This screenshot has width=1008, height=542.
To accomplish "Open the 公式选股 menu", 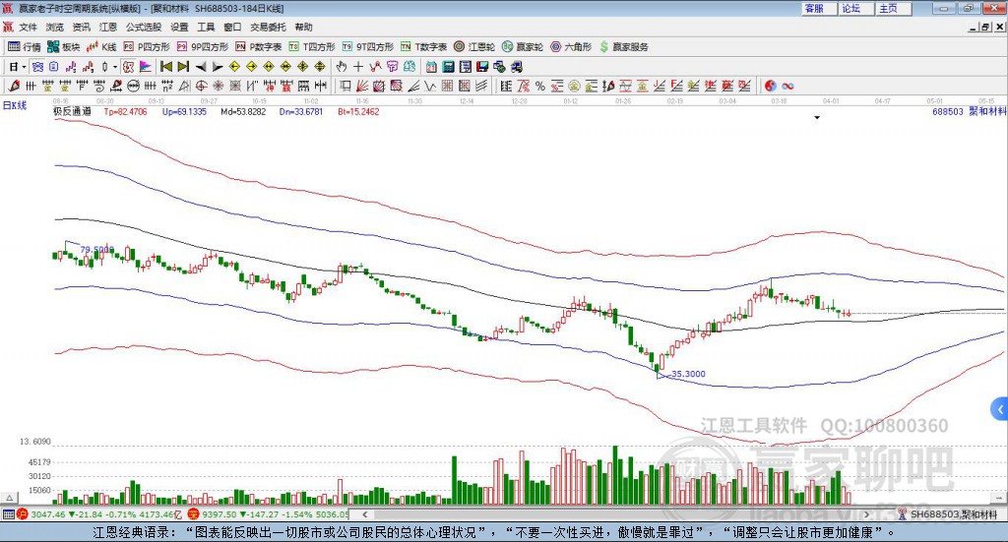I will tap(144, 27).
